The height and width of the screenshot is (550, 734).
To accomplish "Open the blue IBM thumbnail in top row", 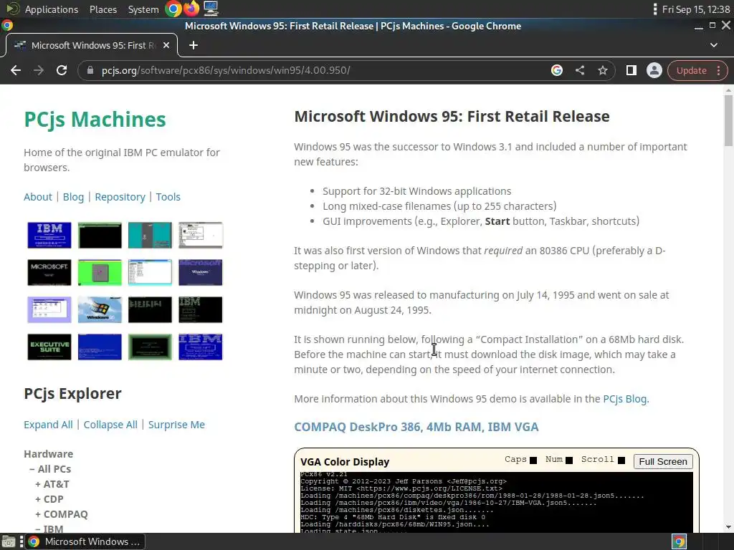I will [x=49, y=235].
